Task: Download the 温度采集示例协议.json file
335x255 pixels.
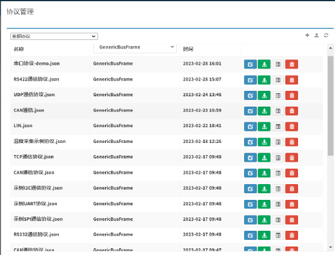Action: coord(264,142)
